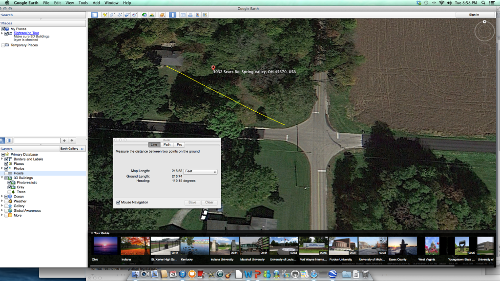Click the split view icon below Places
This screenshot has width=500, height=281.
coord(9,140)
